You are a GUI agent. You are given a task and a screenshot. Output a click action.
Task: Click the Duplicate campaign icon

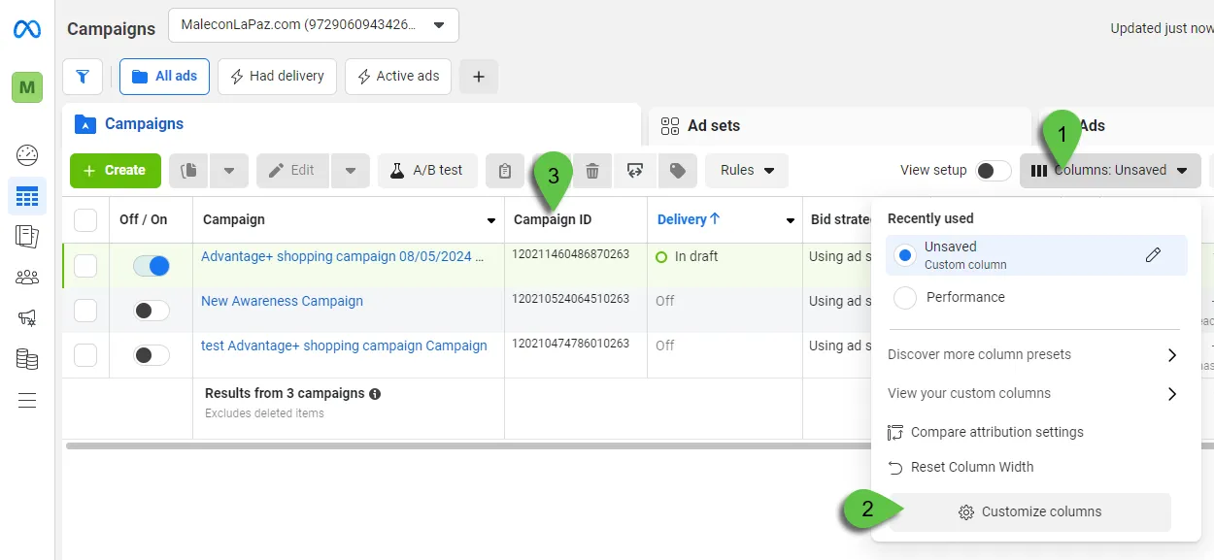tap(189, 170)
